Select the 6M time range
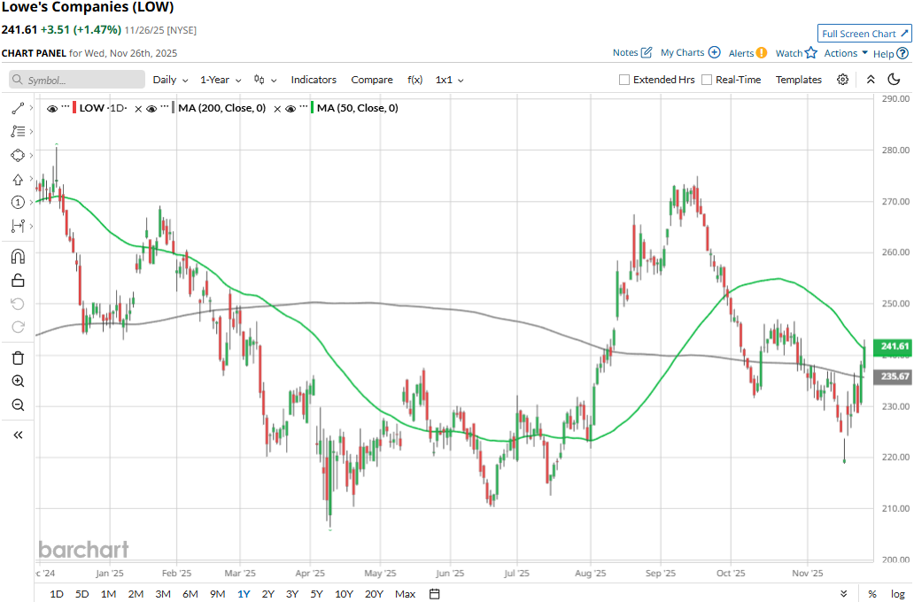The height and width of the screenshot is (602, 914). point(190,594)
